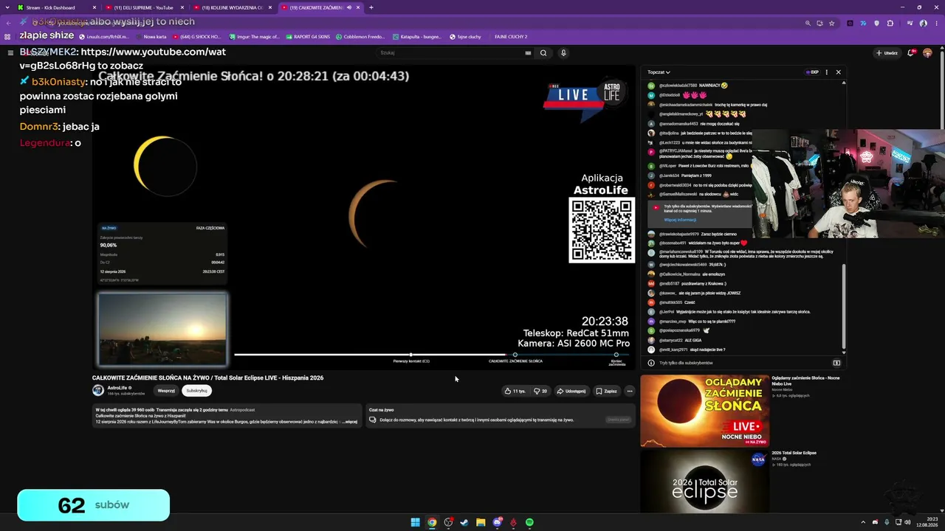Open the NASA '2026 Total Solar Eclipse' thumbnail
This screenshot has height=531, width=945.
(704, 481)
